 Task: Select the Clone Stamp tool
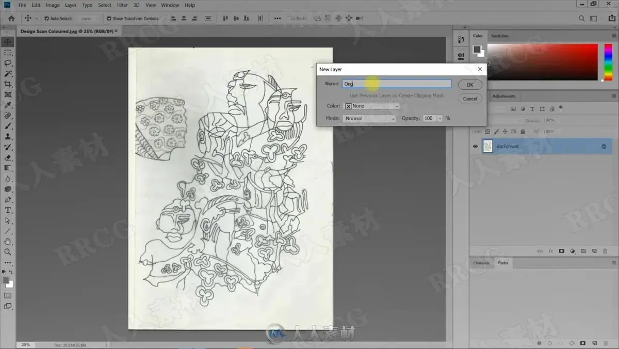point(8,137)
